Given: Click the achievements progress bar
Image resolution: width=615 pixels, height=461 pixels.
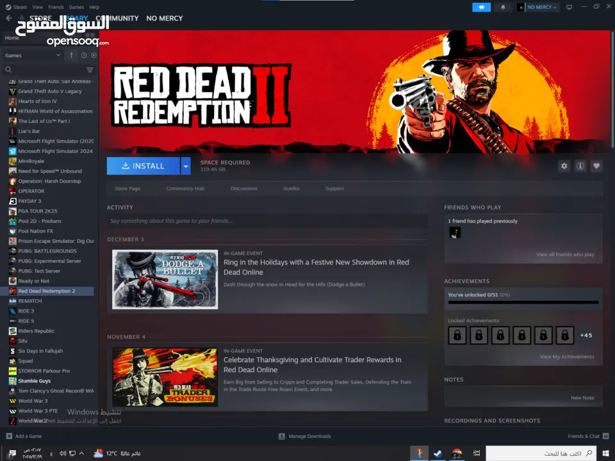Looking at the screenshot, I should point(523,302).
